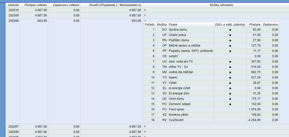Select the Poplatky banka, SIPO, poštovné row

212,51
